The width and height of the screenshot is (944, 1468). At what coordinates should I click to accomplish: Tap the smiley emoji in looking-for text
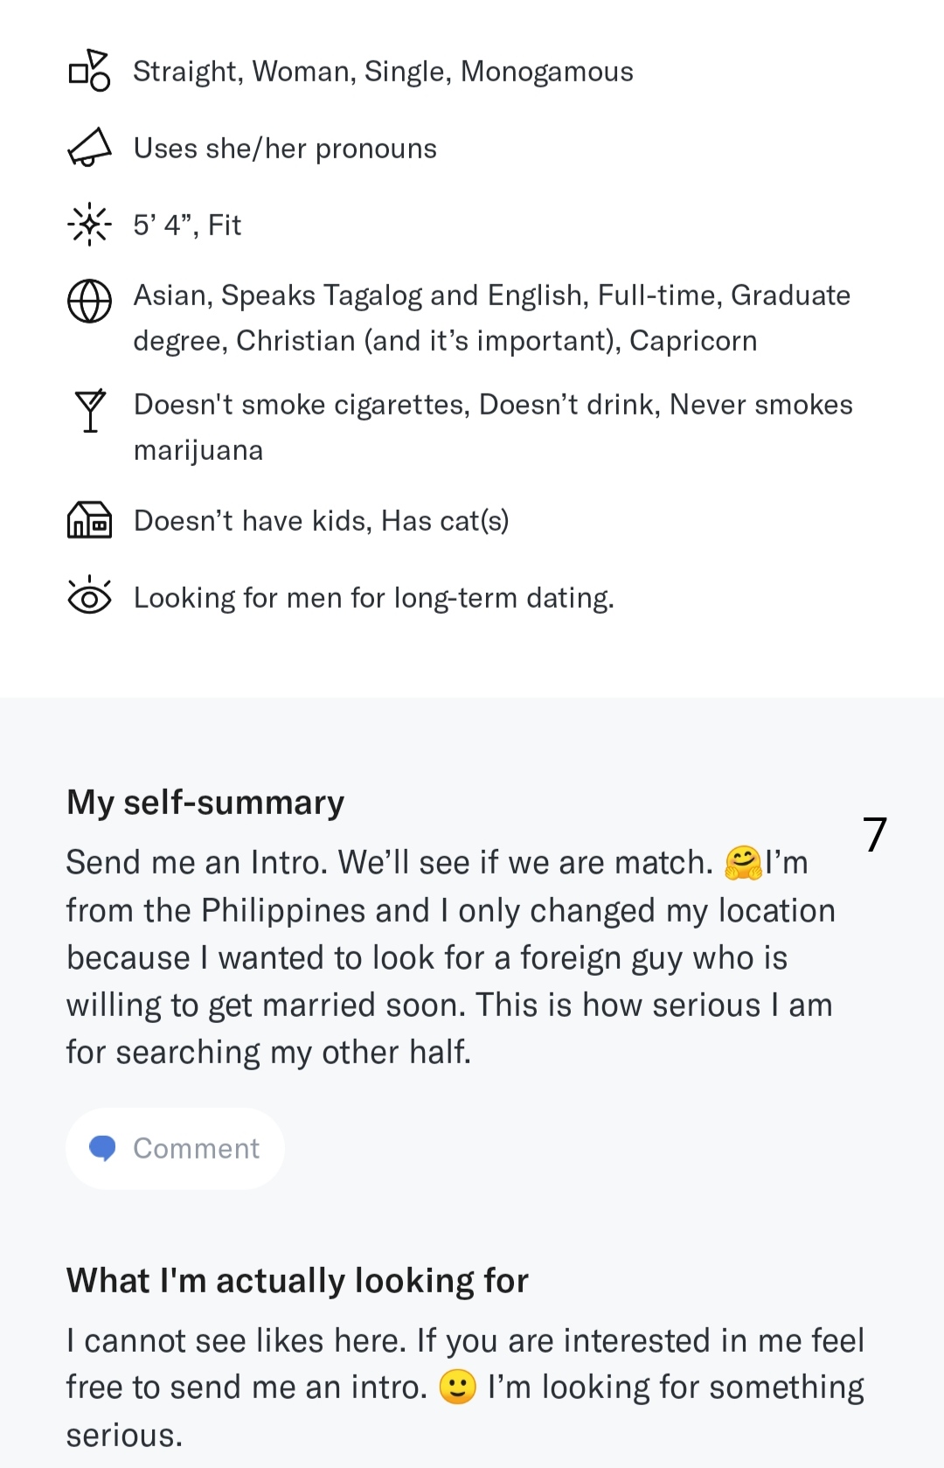click(457, 1387)
